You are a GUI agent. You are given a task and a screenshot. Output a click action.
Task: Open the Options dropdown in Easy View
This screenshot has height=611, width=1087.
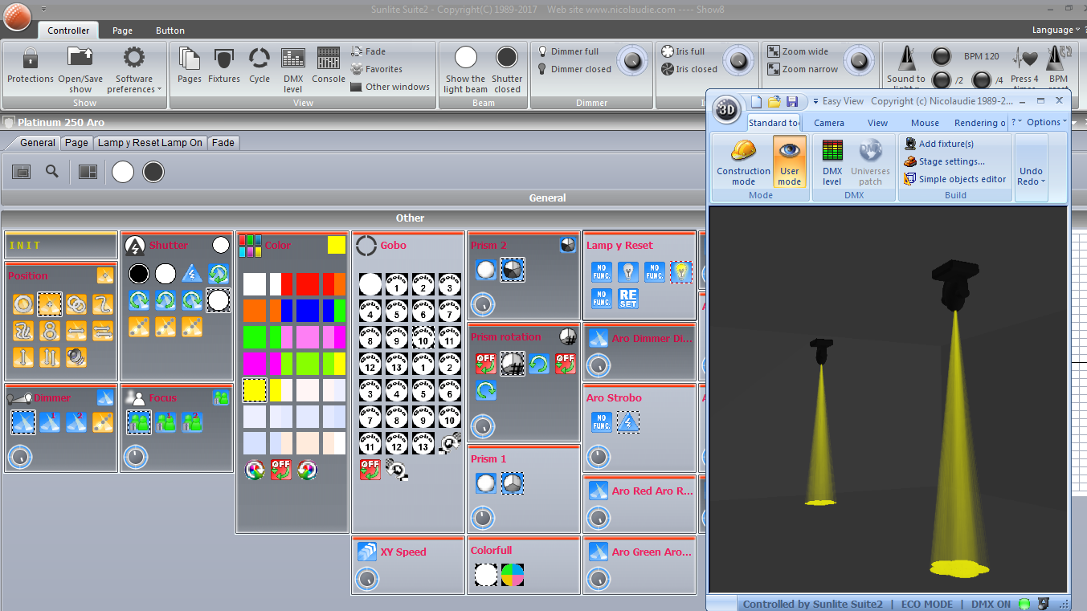coord(1047,122)
